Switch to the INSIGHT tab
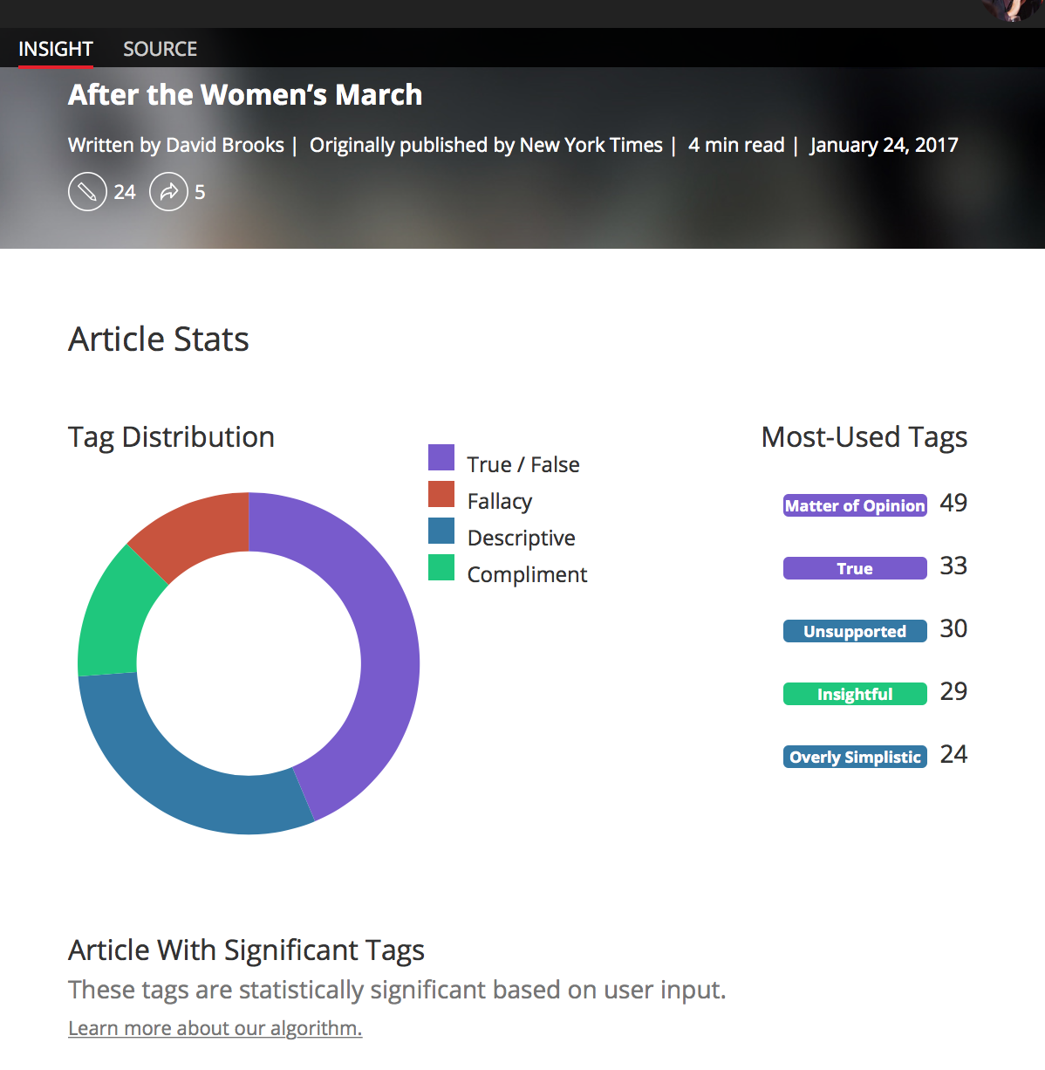Image resolution: width=1045 pixels, height=1070 pixels. tap(56, 49)
